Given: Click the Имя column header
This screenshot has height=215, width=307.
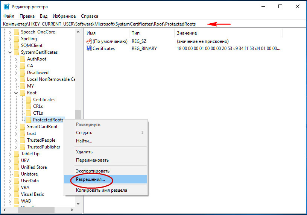Looking at the screenshot, I should point(107,33).
